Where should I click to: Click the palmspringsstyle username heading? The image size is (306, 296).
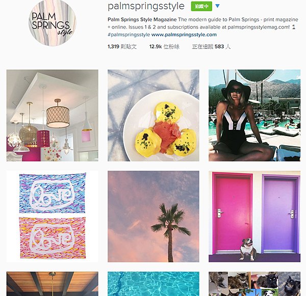pos(146,6)
